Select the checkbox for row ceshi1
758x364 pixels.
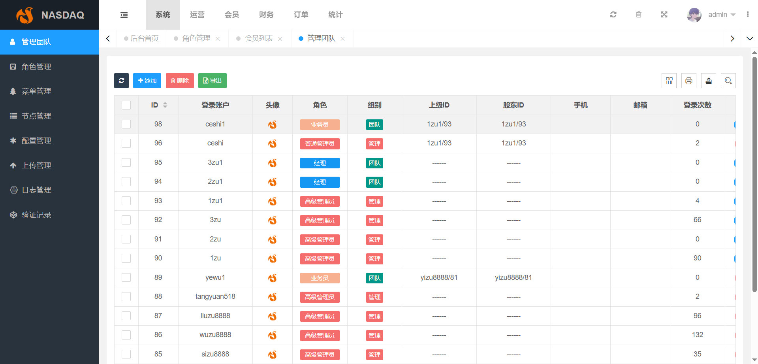pos(126,124)
